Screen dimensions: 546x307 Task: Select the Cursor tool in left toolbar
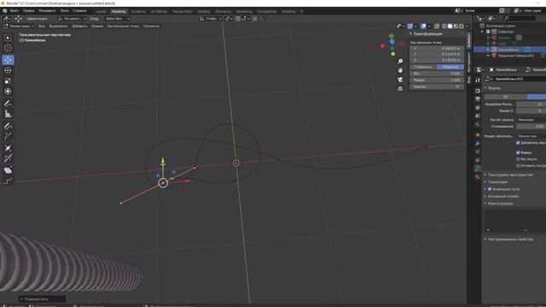pos(8,48)
